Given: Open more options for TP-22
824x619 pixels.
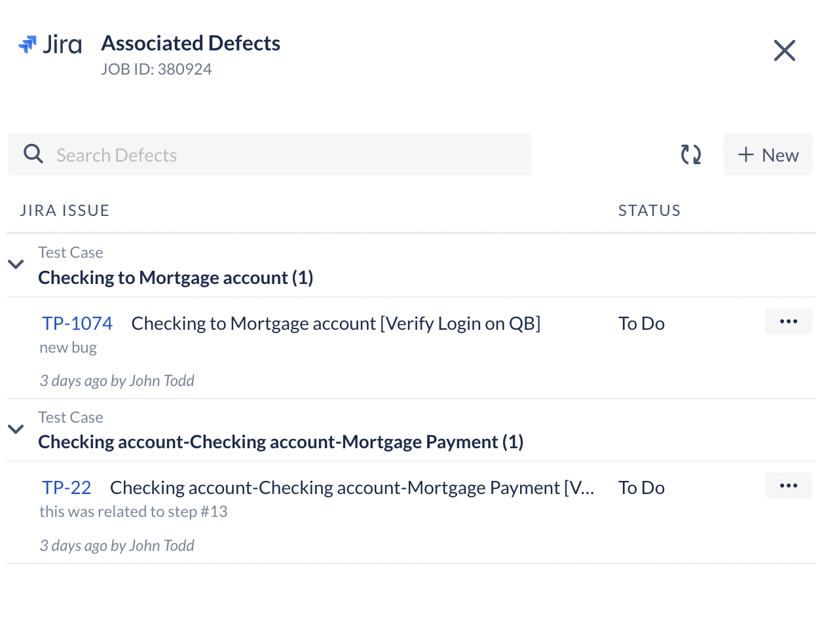Looking at the screenshot, I should tap(789, 486).
